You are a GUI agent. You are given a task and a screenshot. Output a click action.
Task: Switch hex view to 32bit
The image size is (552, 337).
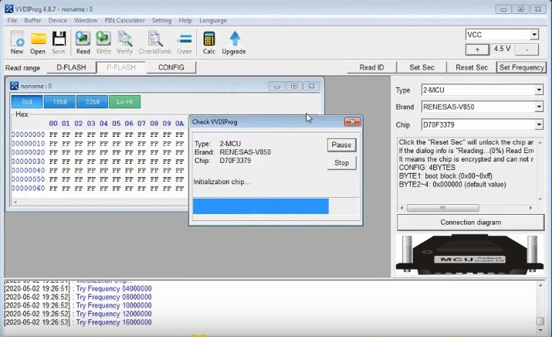92,102
